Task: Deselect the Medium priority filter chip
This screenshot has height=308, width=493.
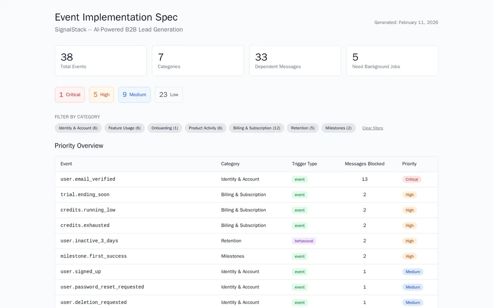Action: point(134,95)
